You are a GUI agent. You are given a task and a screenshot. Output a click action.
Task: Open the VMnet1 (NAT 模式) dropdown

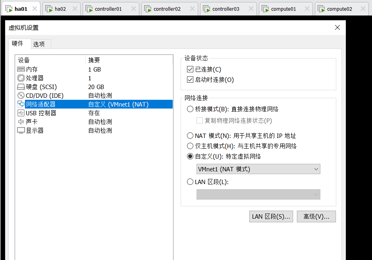258,169
